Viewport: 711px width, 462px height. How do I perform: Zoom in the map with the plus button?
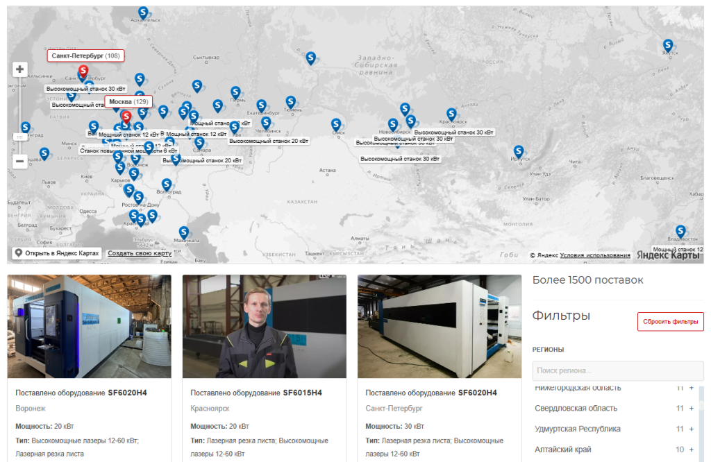tap(19, 69)
